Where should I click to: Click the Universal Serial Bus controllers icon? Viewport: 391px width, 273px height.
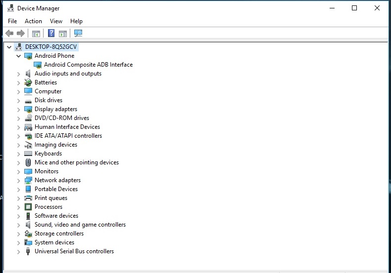point(28,251)
